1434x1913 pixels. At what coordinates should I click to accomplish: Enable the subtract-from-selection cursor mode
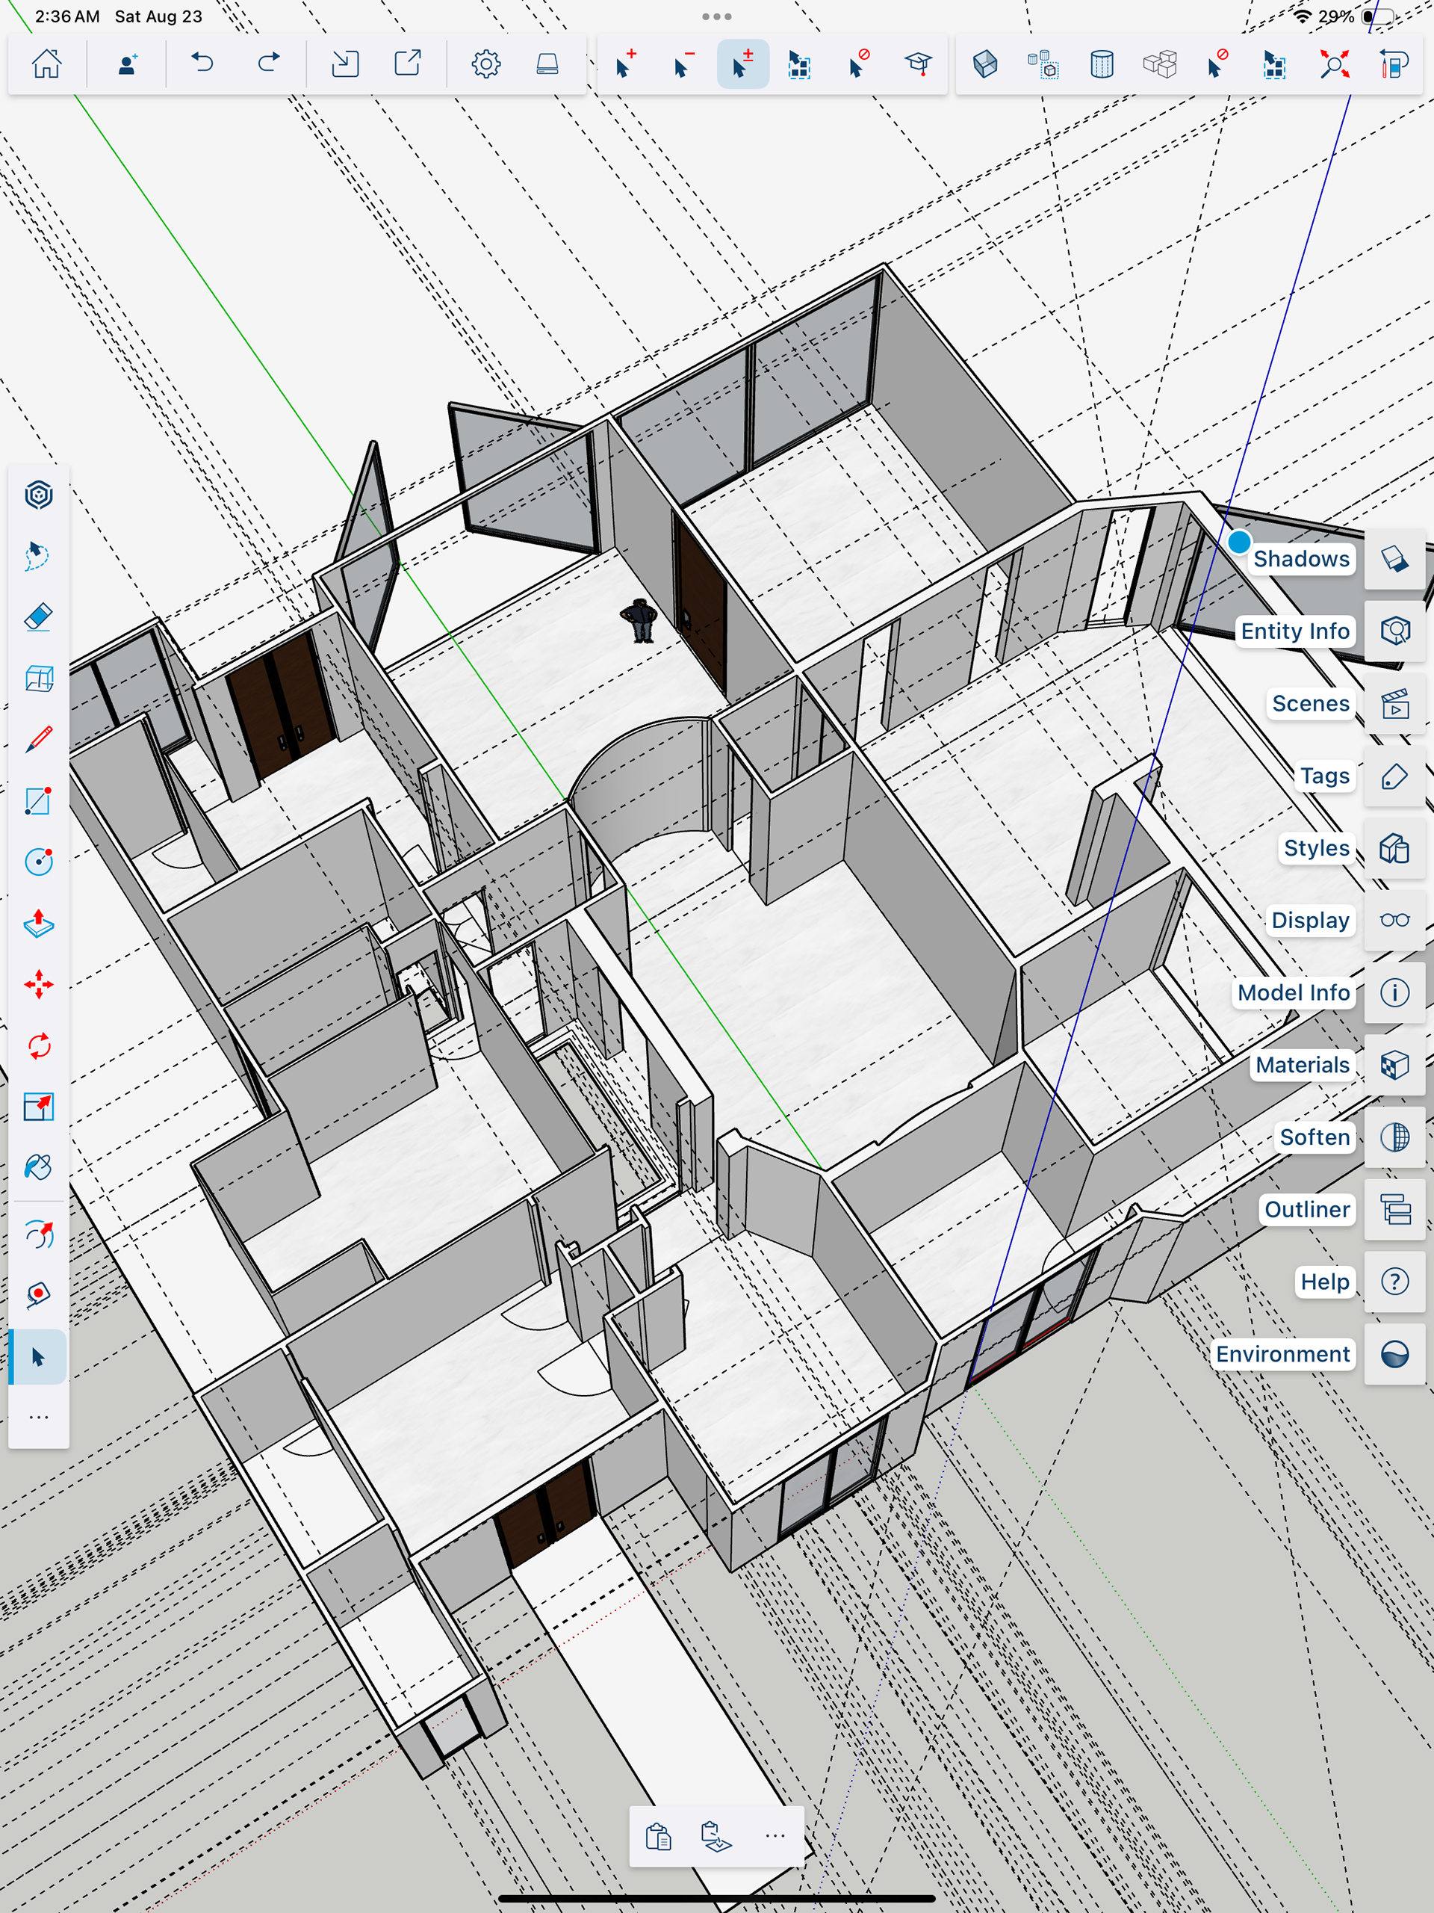point(683,64)
